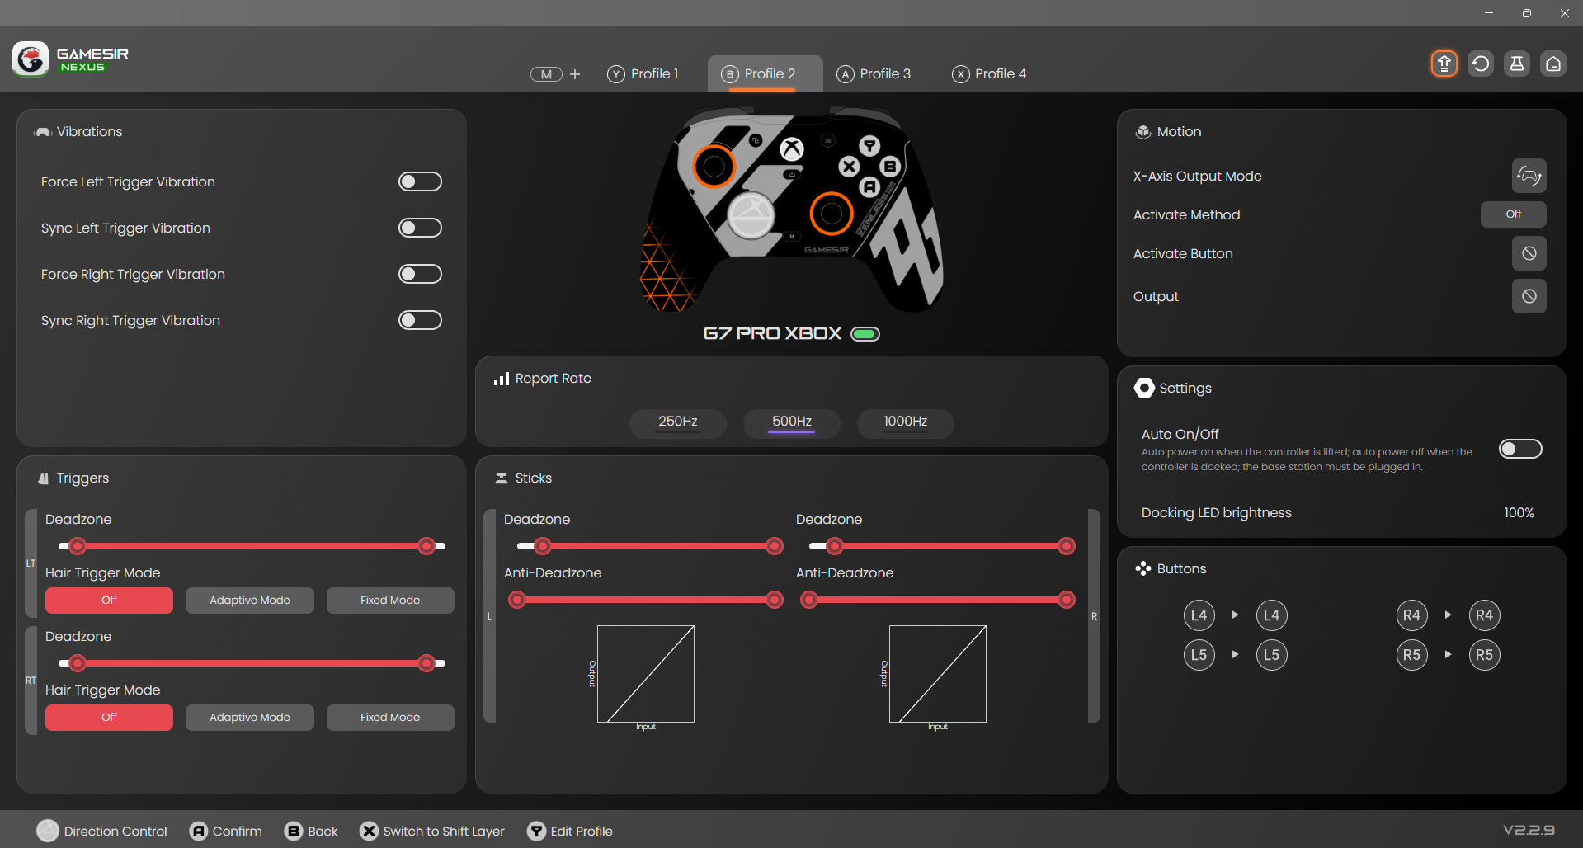Click the left stick response curve graph
Viewport: 1583px width, 848px height.
(646, 674)
